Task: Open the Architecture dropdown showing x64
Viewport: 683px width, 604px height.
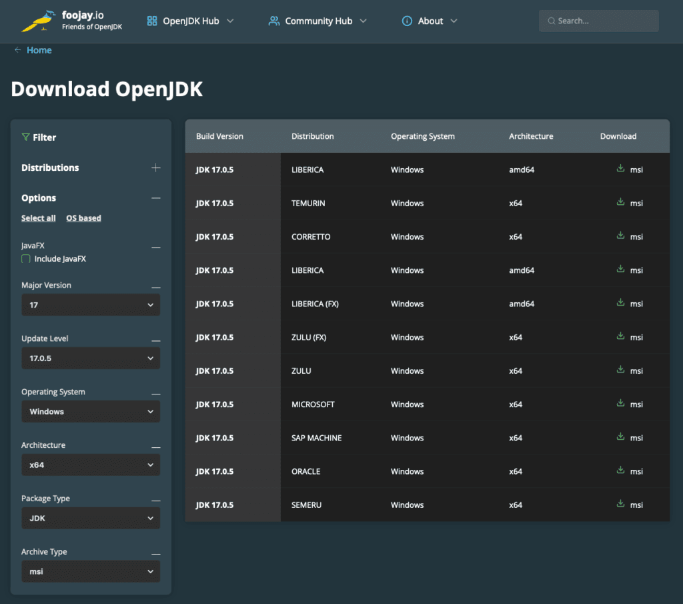Action: 91,465
